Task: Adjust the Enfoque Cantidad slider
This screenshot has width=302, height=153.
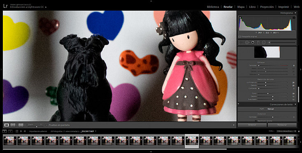Action: tap(272, 66)
